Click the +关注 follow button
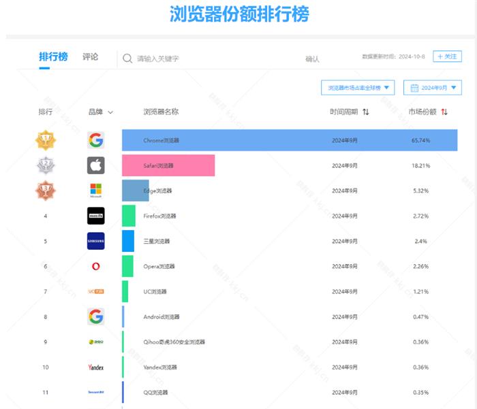Image resolution: width=477 pixels, height=409 pixels. pyautogui.click(x=447, y=56)
